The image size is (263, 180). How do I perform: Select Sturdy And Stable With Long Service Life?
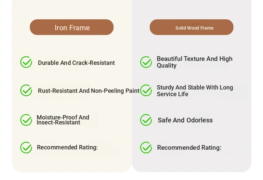(195, 91)
